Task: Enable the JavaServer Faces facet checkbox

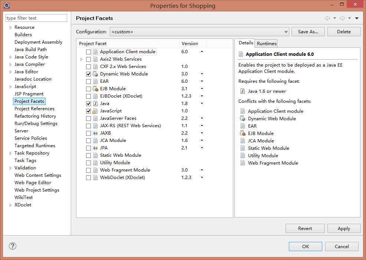Action: [88, 118]
